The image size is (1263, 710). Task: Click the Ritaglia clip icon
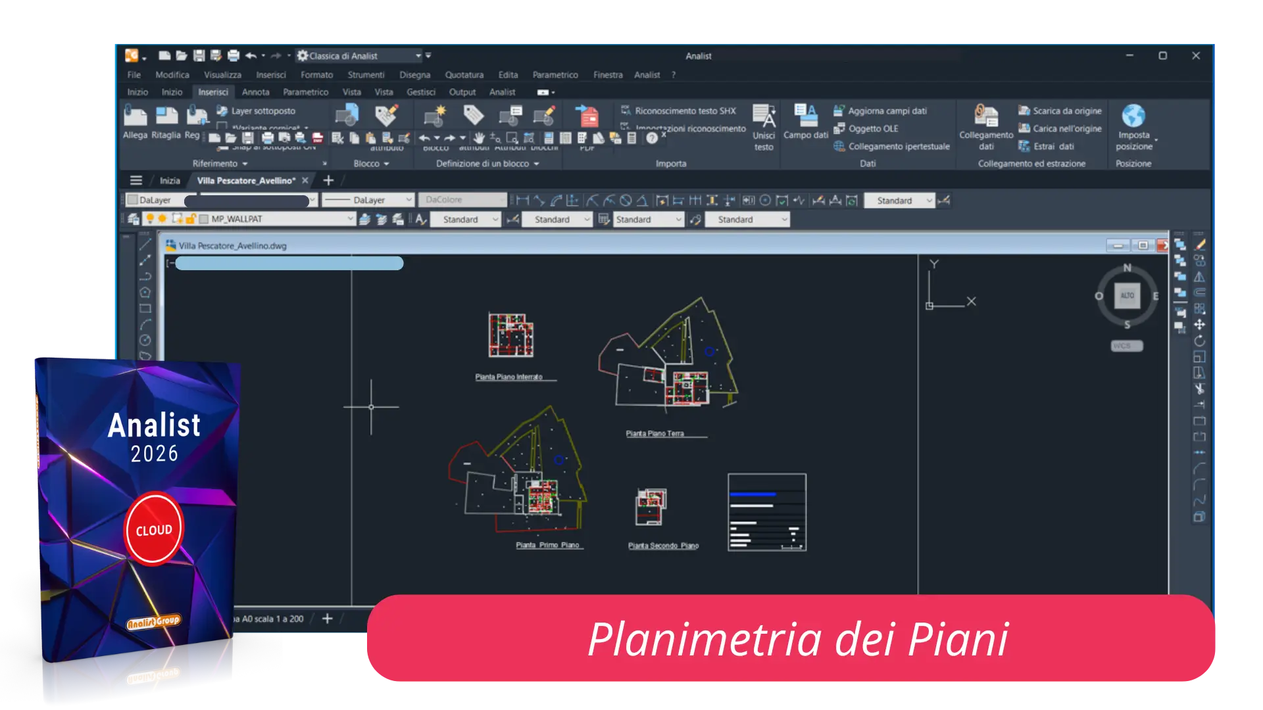(166, 117)
